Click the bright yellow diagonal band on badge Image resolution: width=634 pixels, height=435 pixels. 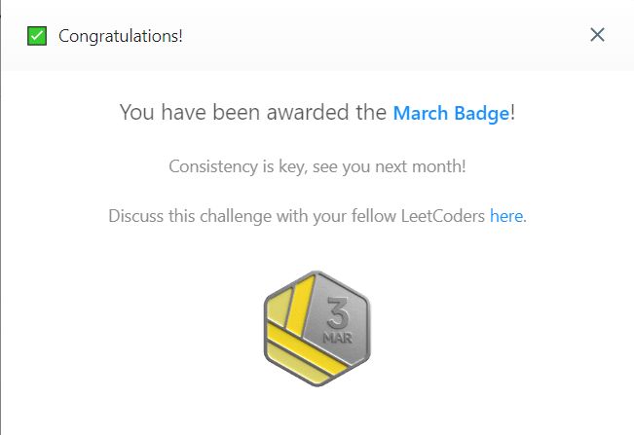[x=308, y=349]
